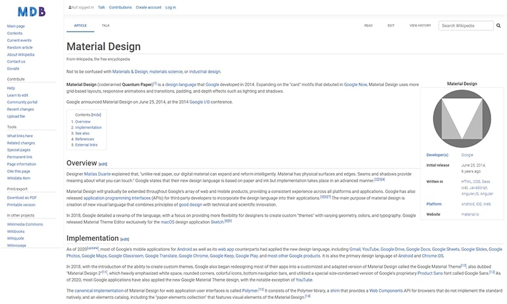This screenshot has height=304, width=507.
Task: Open Polymer link
Action: point(250,291)
